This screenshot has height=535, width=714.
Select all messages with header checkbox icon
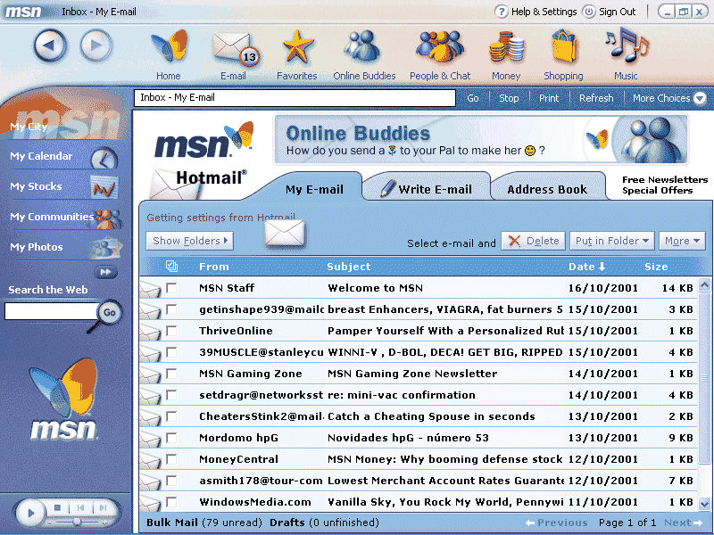click(x=171, y=266)
